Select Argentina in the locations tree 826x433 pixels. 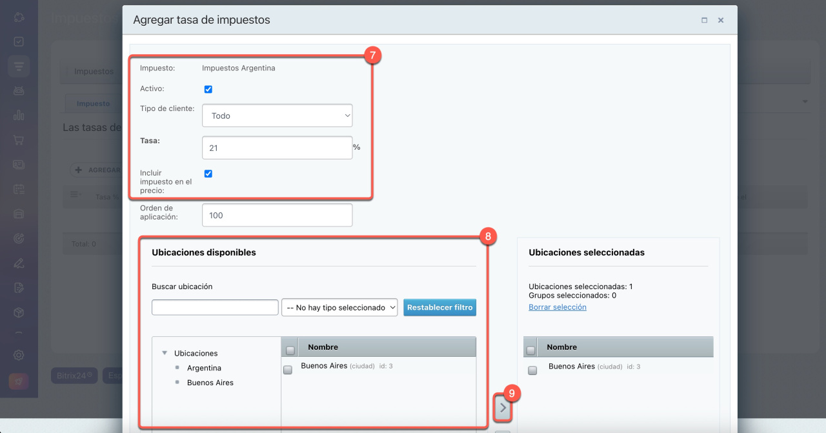[x=204, y=368]
